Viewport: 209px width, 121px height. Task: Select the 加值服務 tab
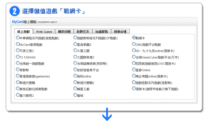point(102,32)
